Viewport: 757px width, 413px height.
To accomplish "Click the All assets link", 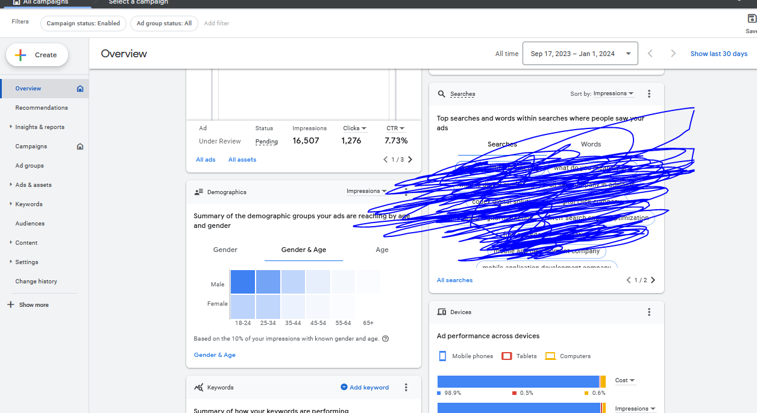I will [x=242, y=160].
